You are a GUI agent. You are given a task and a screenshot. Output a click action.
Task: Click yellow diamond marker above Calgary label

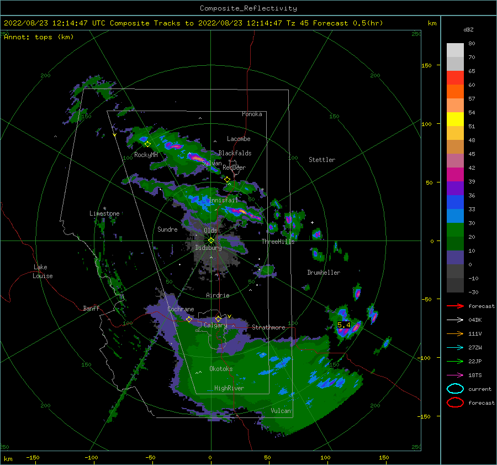[x=218, y=318]
